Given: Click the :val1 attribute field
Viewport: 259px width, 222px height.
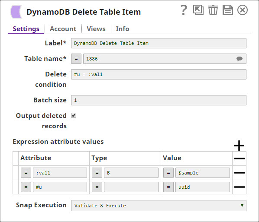Looking at the screenshot, I should click(60, 173).
